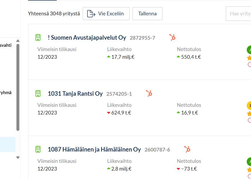Image resolution: width=251 pixels, height=179 pixels.
Task: Click star icon on Suomen Avustajapalvelut row
Action: pos(249,58)
